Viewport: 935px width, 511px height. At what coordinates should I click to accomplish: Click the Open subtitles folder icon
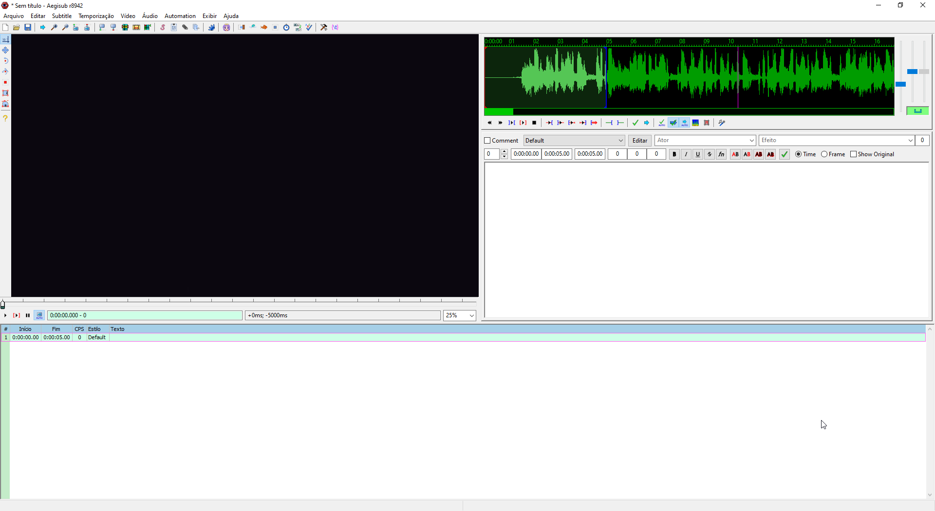(17, 27)
